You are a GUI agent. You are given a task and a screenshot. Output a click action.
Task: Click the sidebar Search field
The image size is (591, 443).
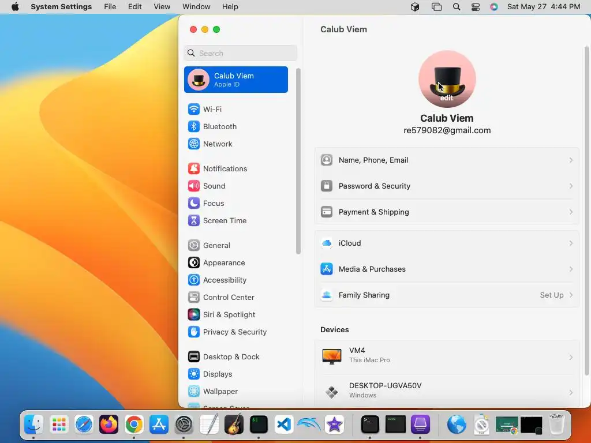pos(241,53)
